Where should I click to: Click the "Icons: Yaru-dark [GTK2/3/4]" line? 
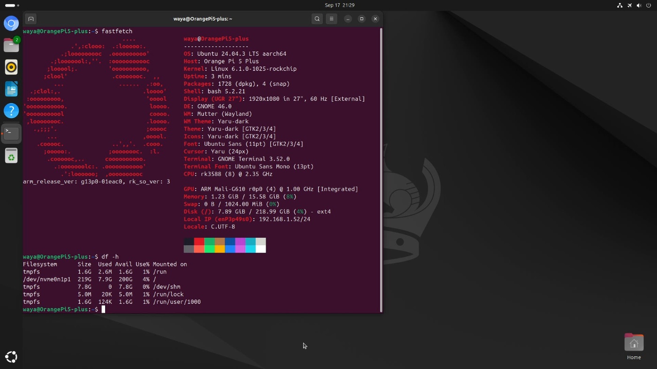230,136
